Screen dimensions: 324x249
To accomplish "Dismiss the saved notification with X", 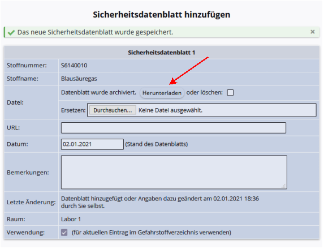I will tap(313, 32).
